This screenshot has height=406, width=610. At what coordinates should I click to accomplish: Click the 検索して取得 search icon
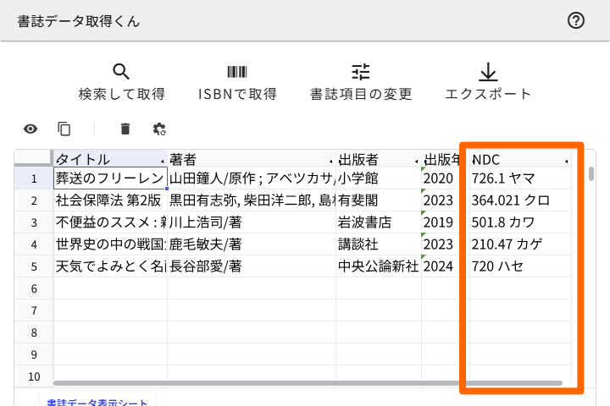121,72
